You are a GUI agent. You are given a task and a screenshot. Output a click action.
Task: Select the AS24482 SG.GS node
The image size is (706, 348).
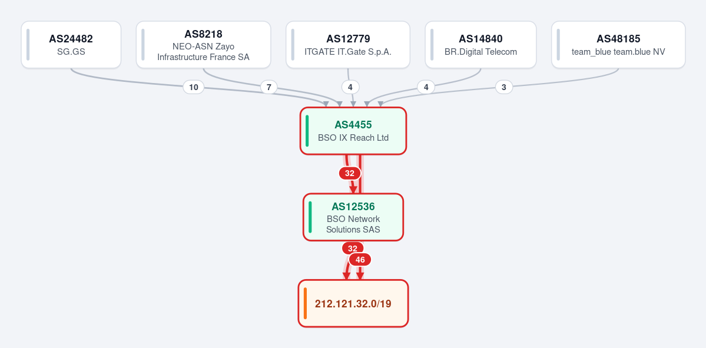pos(71,45)
